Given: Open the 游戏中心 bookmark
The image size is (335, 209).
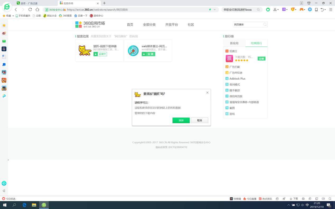Looking at the screenshot, I should (96, 16).
